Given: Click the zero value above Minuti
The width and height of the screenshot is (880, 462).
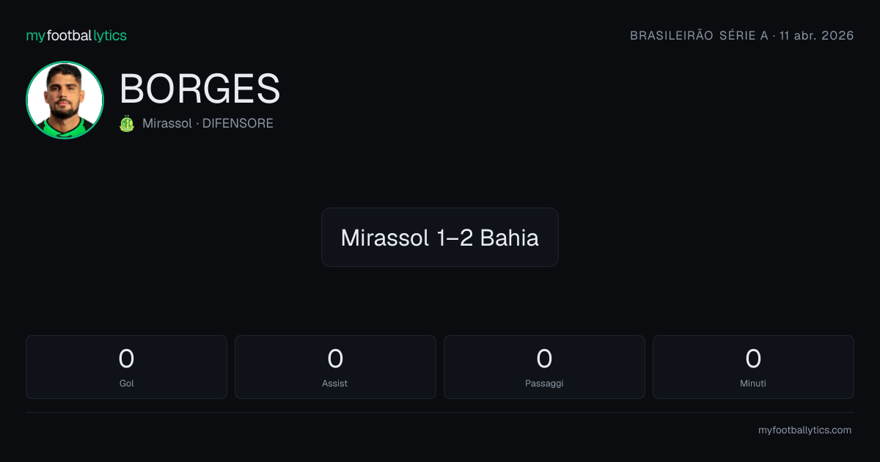Looking at the screenshot, I should pyautogui.click(x=753, y=359).
